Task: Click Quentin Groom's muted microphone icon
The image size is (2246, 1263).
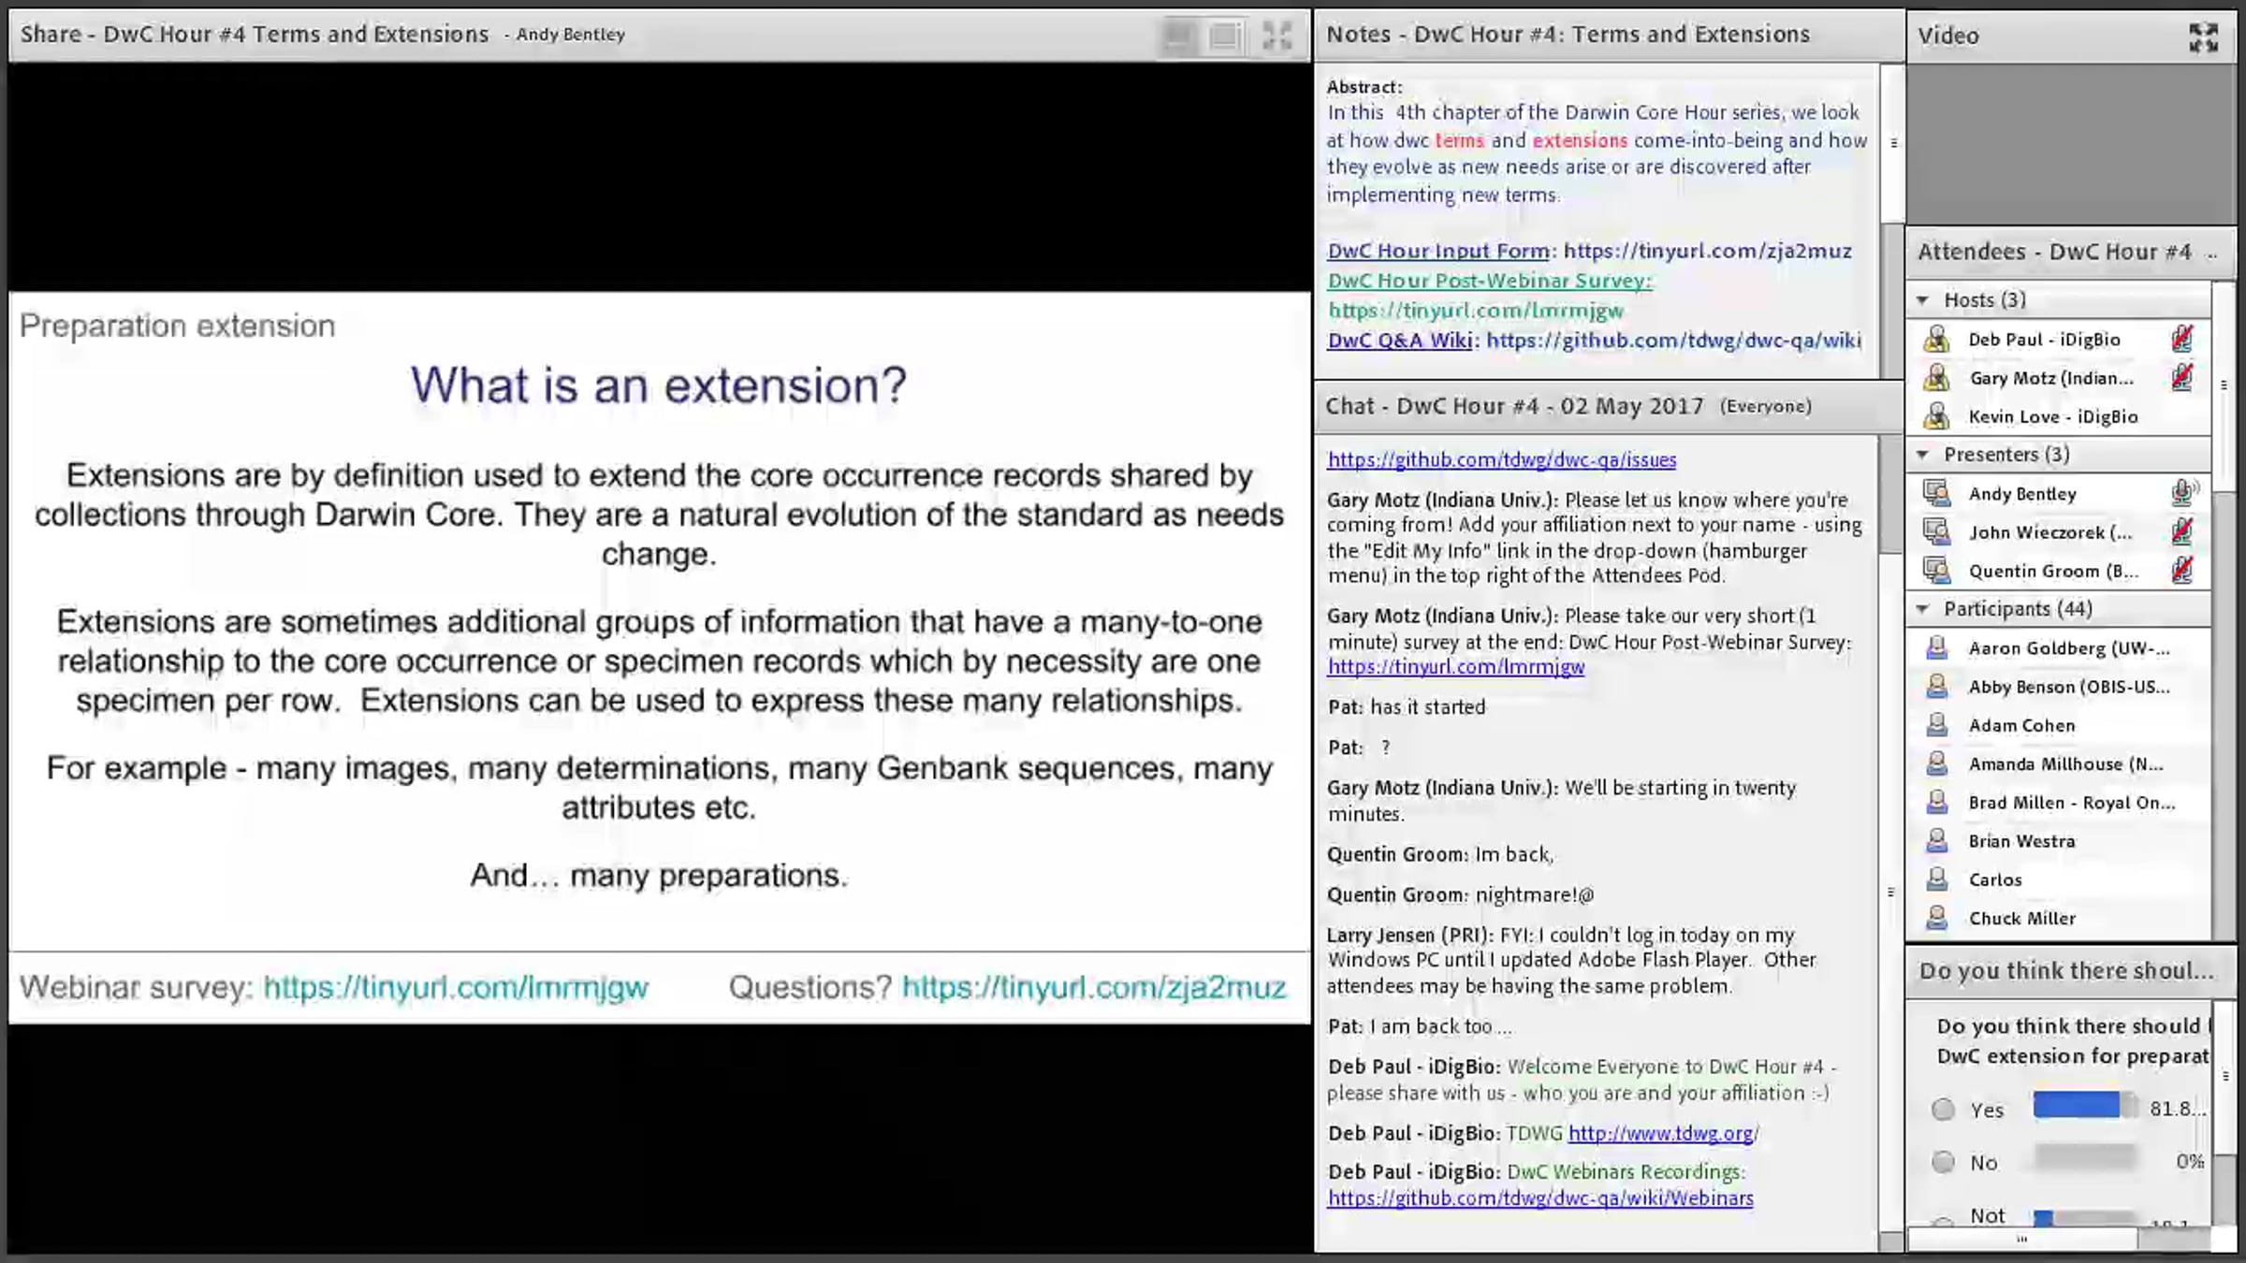Action: pyautogui.click(x=2182, y=571)
